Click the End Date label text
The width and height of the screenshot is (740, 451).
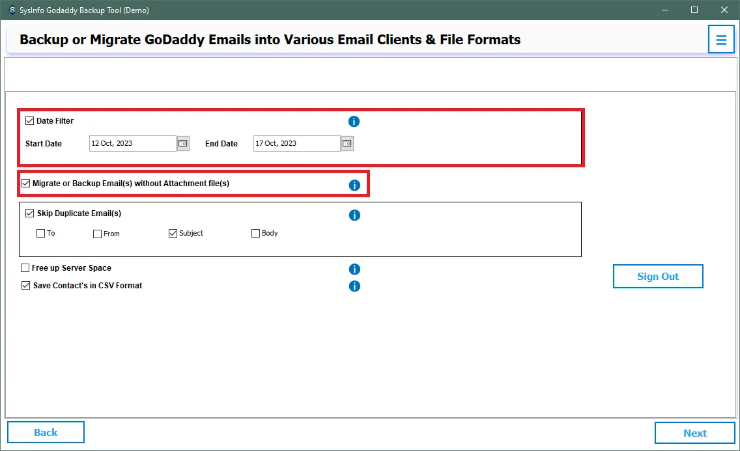[221, 144]
